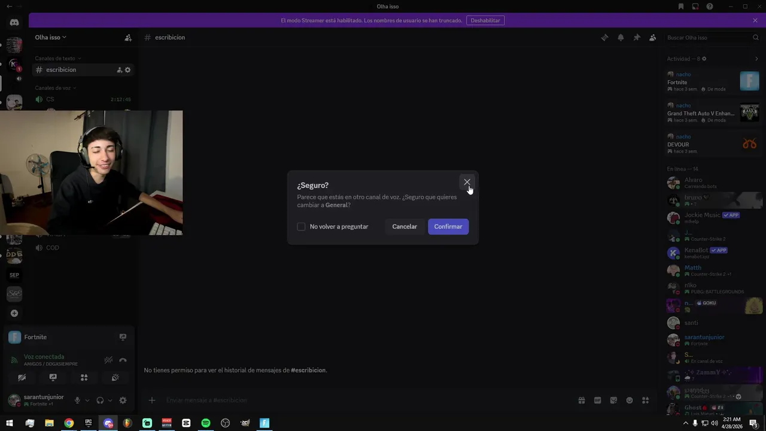Click the bookmark icon in title bar

pyautogui.click(x=681, y=7)
